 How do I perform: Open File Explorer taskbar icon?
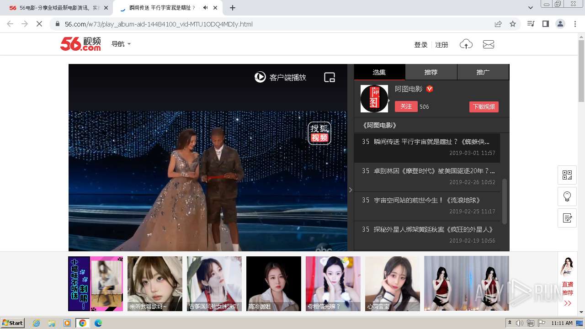tap(52, 323)
